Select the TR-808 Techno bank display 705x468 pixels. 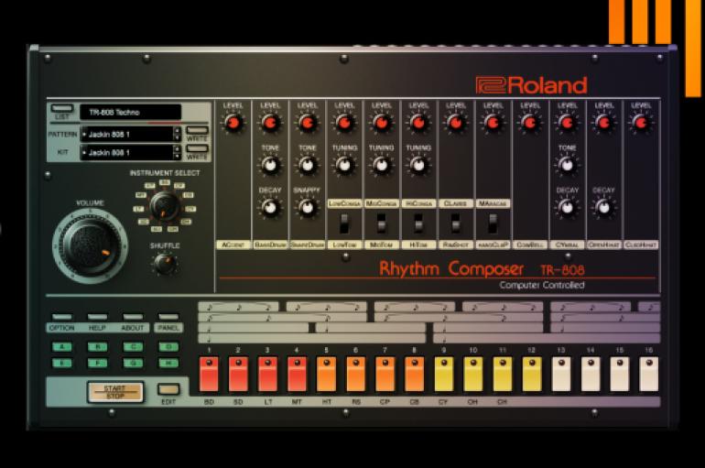coord(130,113)
